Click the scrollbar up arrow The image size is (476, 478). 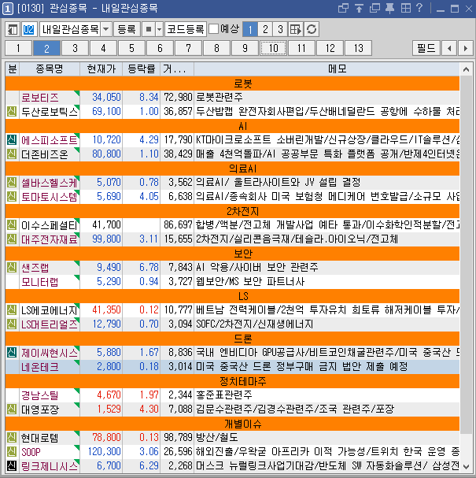point(466,69)
